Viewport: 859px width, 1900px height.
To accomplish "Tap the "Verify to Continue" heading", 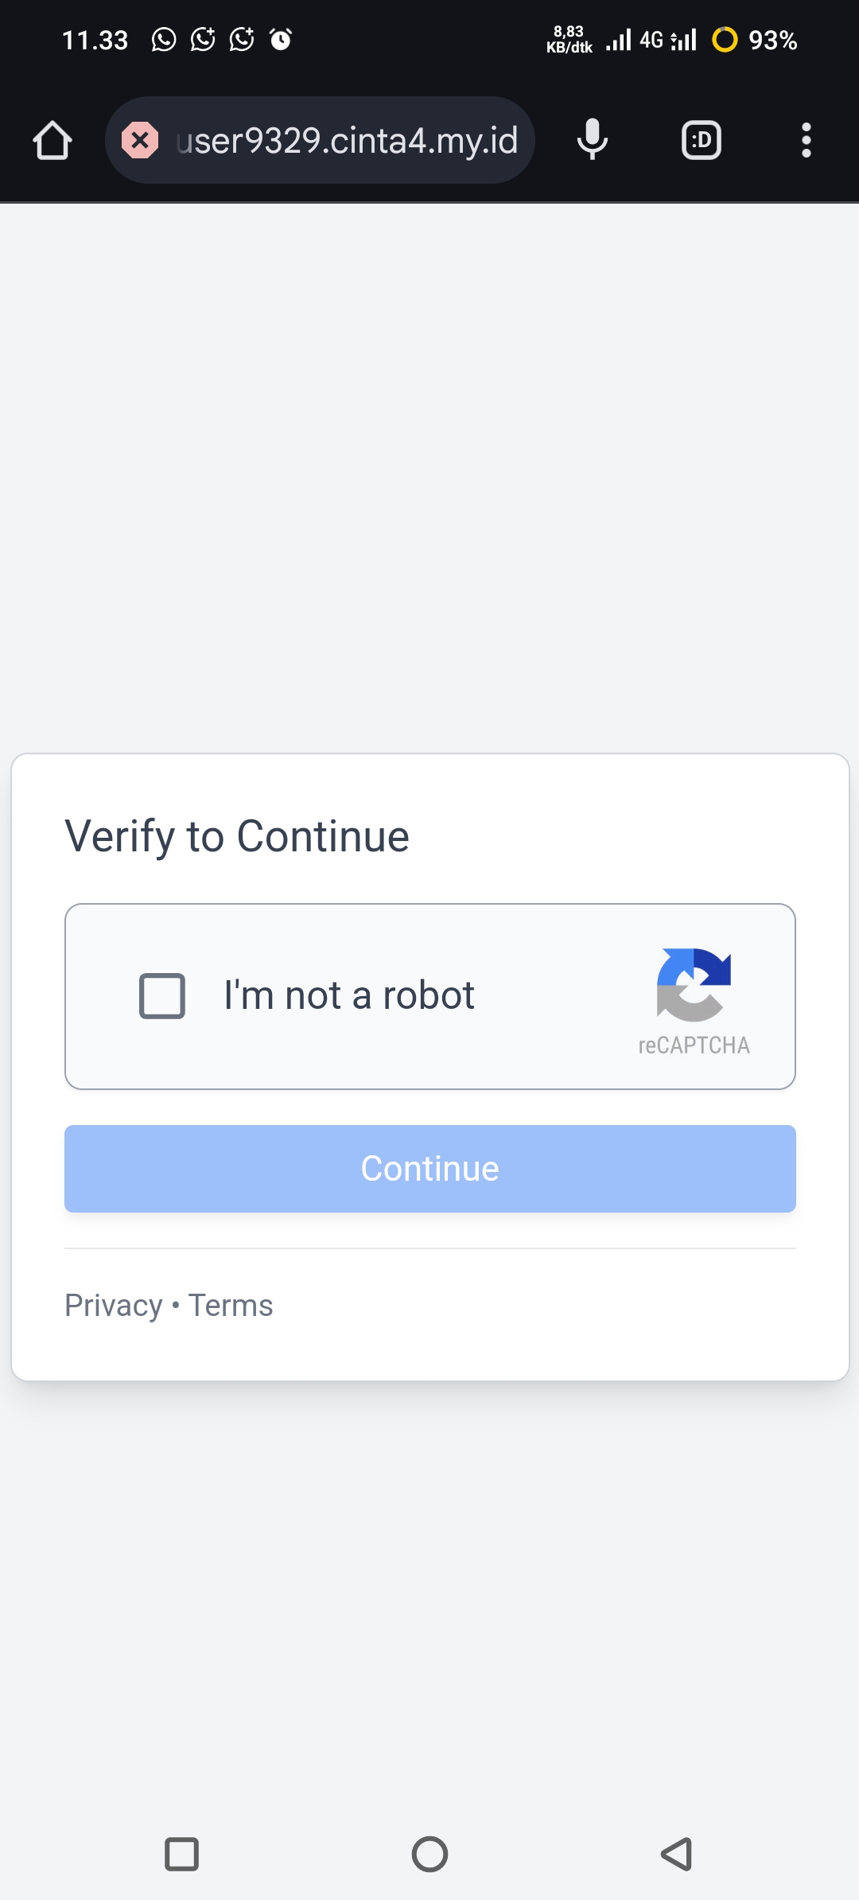I will pyautogui.click(x=237, y=836).
